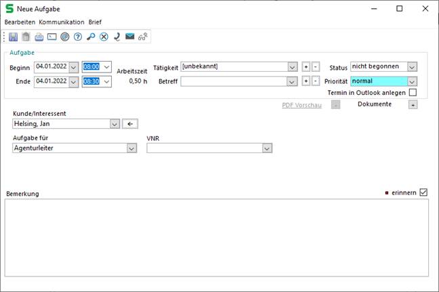Expand the Status dropdown
The image size is (439, 292).
point(412,67)
